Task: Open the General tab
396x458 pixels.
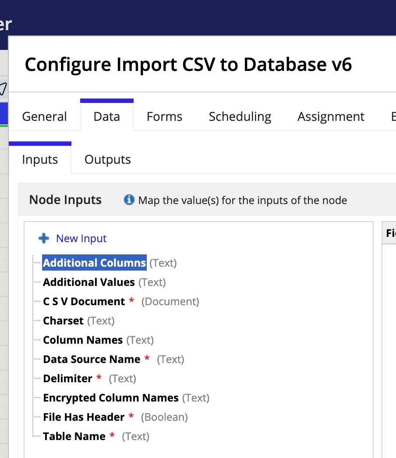Action: point(44,116)
